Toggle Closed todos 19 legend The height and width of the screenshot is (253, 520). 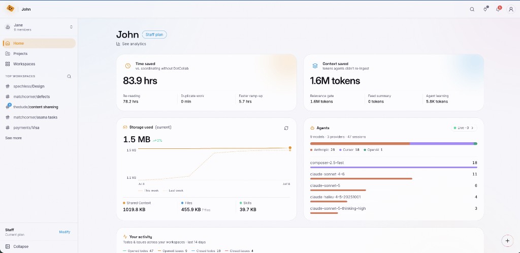pos(206,251)
